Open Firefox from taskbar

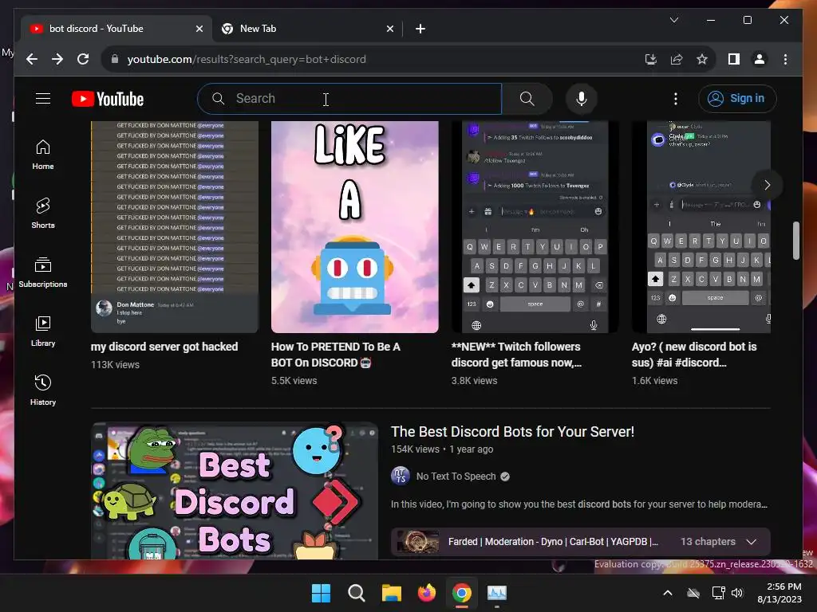tap(427, 593)
